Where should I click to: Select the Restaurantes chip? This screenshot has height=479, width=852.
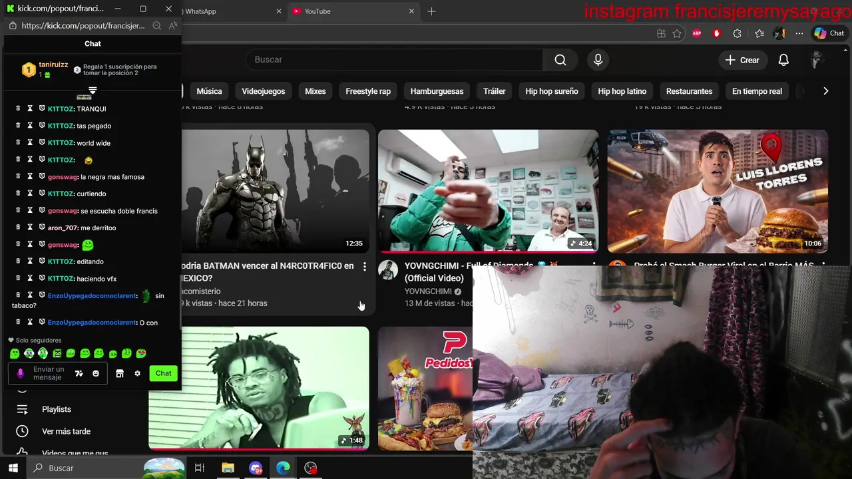click(690, 91)
